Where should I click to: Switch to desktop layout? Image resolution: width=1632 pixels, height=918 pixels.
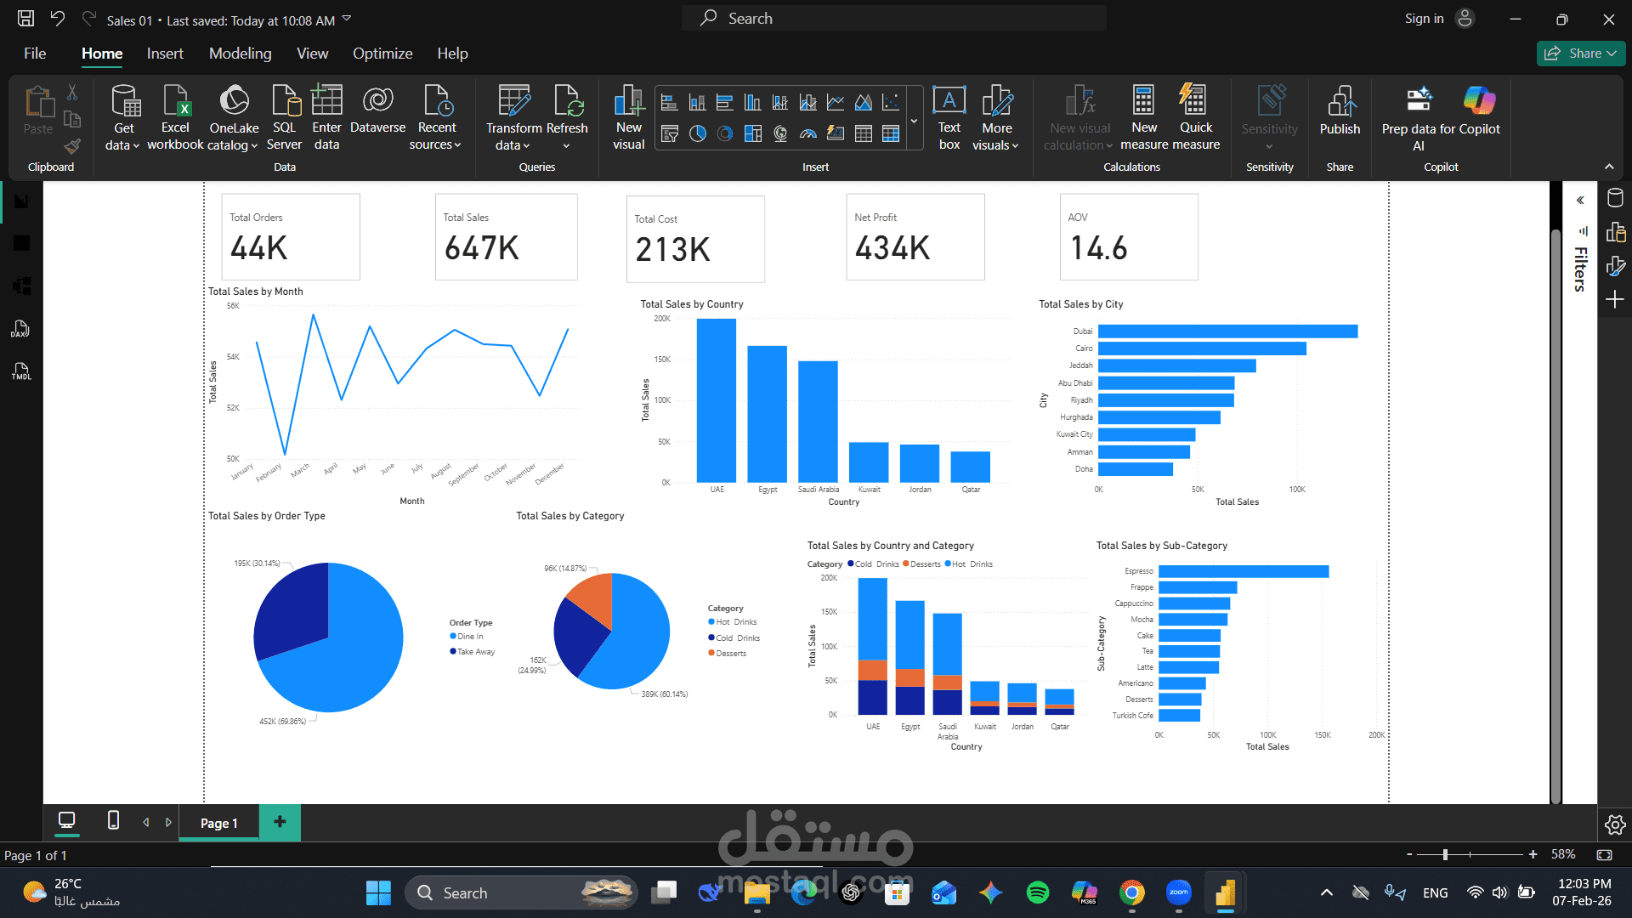tap(66, 821)
